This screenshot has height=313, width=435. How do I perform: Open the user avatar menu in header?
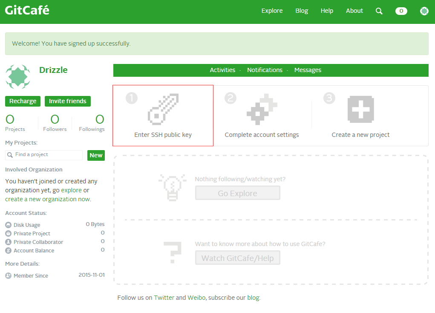(x=424, y=11)
